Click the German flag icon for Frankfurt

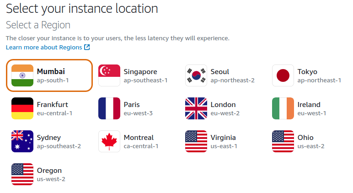22,108
